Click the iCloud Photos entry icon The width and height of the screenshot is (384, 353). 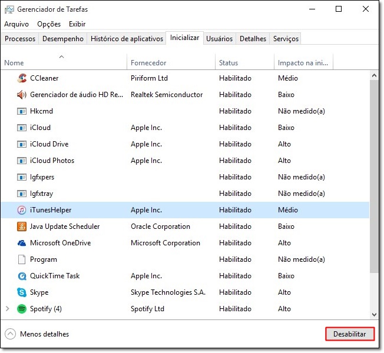[x=22, y=161]
